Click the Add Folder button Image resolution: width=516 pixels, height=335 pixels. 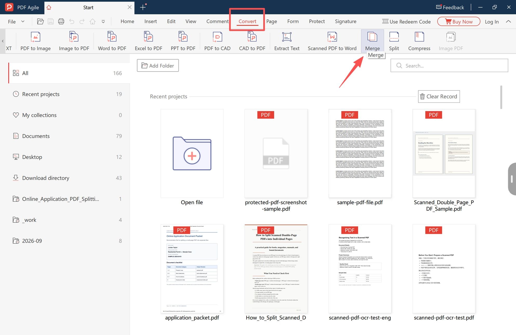[158, 66]
